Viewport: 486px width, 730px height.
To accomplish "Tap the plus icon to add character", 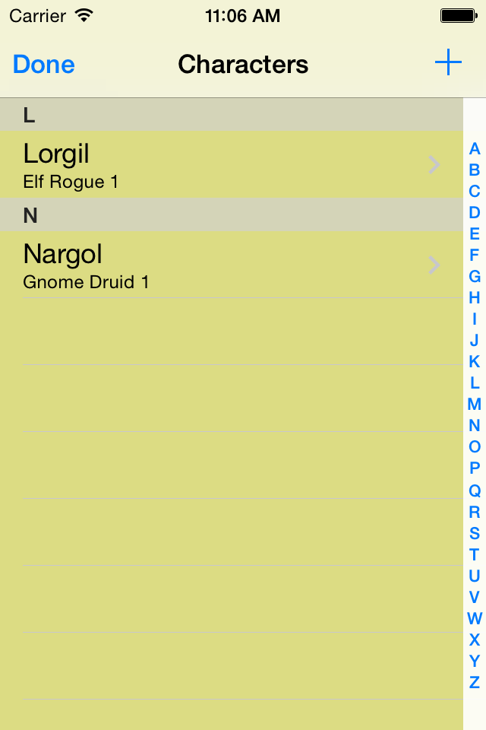I will click(448, 62).
